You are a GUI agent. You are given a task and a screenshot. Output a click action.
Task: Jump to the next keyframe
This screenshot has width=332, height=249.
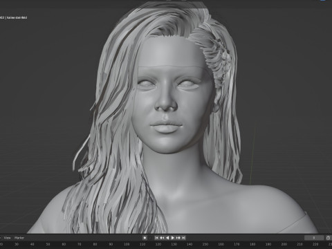pos(178,238)
